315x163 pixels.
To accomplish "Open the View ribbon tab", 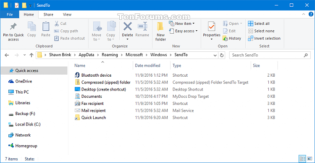I will [67, 14].
